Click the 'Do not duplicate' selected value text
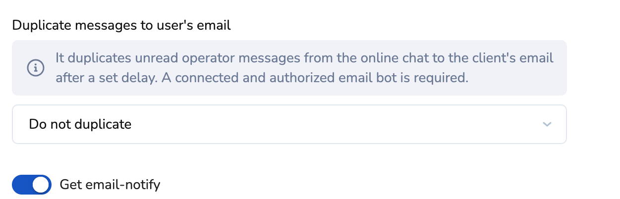620x199 pixels. (80, 124)
